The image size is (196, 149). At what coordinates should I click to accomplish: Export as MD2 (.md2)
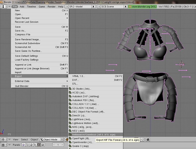tap(96, 131)
